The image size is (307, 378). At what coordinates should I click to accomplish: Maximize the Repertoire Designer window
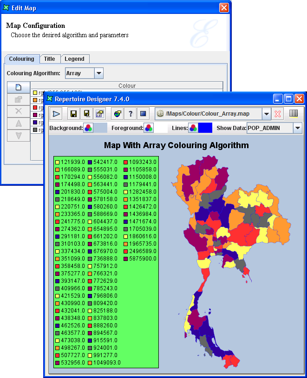[288, 99]
